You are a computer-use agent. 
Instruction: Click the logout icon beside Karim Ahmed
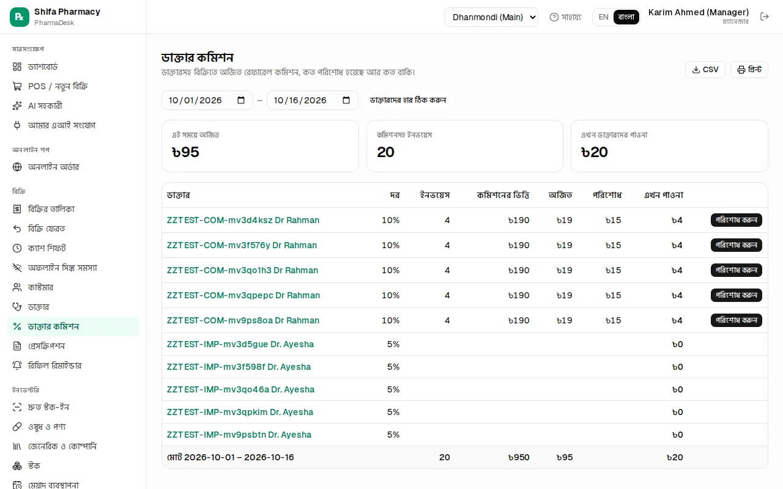tap(765, 17)
